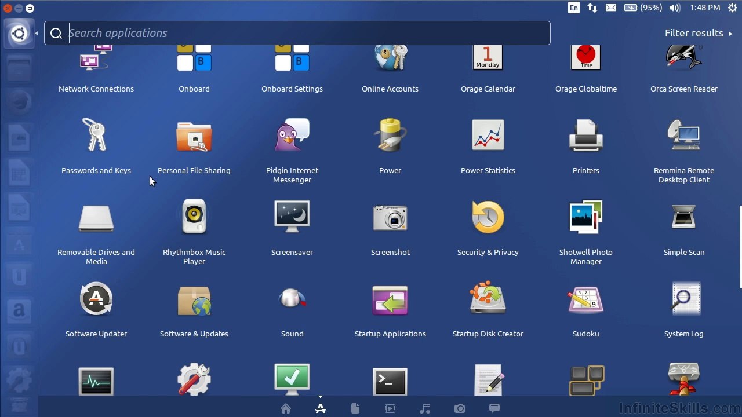Switch to the Home lens

point(286,408)
